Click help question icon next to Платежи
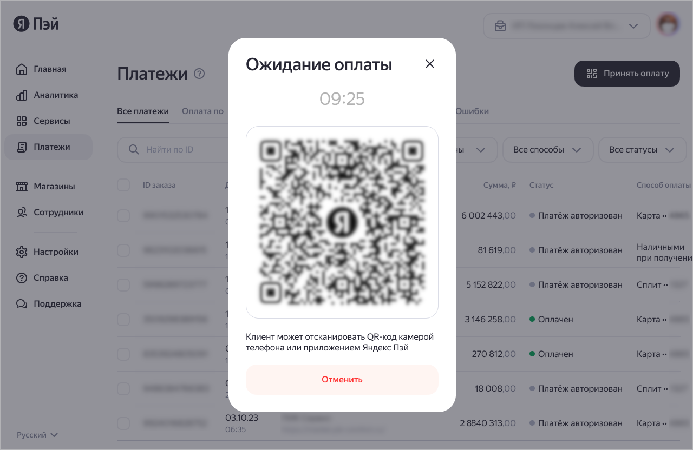Screen dimensions: 693x450 199,74
